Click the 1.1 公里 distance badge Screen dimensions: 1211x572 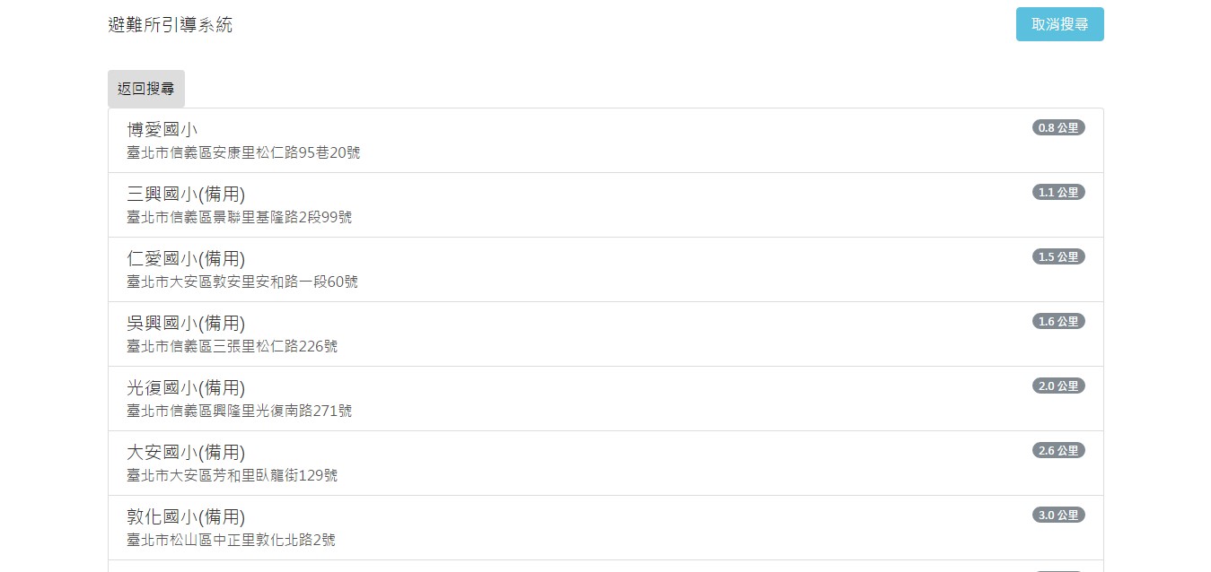(1058, 192)
